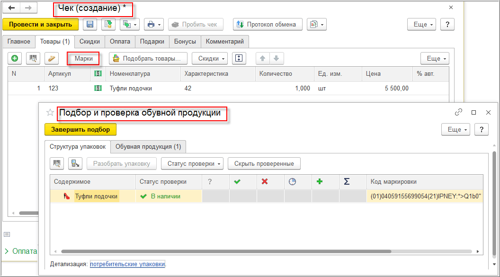Open the Статус проверки dropdown

click(192, 163)
